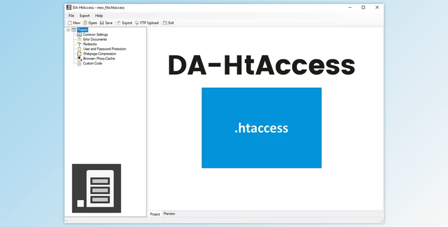
Task: Minimize the DA-HtAccess window
Action: click(349, 7)
